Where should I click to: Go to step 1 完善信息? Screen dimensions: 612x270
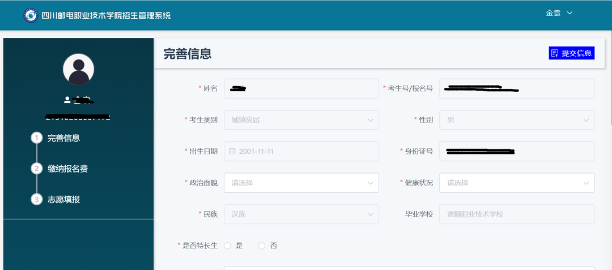pos(63,138)
